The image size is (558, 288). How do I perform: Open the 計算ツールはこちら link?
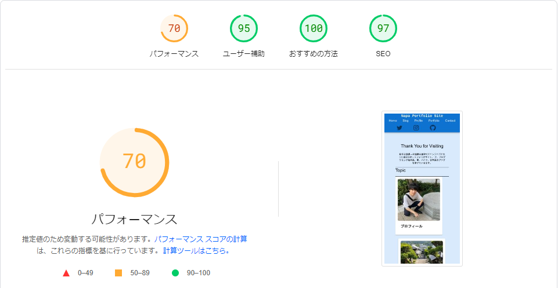click(x=196, y=251)
